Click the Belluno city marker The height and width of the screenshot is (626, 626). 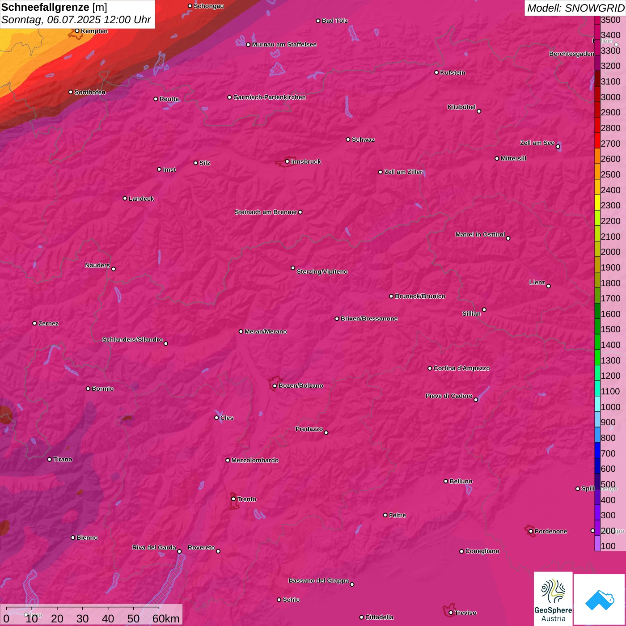(445, 481)
